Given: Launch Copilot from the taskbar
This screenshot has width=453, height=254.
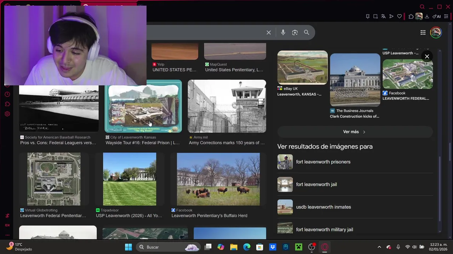Looking at the screenshot, I should 221,247.
